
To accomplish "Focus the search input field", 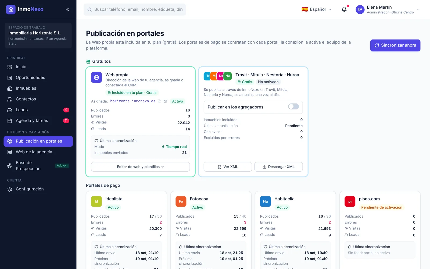I will tap(135, 9).
